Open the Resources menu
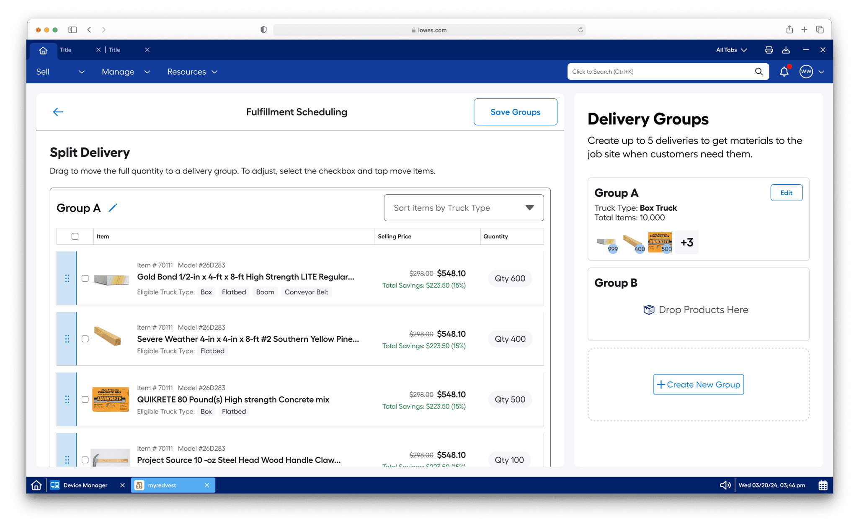This screenshot has width=859, height=529. [192, 72]
